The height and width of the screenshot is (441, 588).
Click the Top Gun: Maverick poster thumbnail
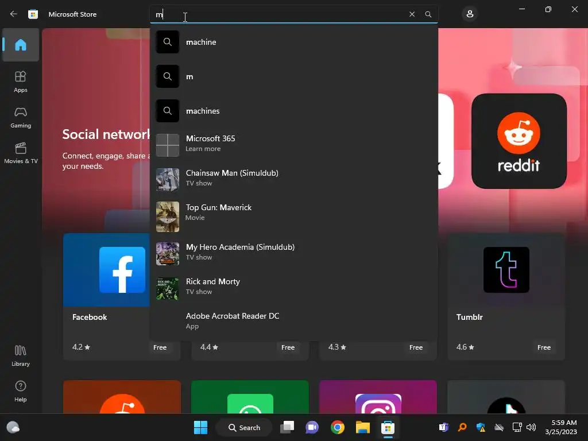(x=168, y=216)
